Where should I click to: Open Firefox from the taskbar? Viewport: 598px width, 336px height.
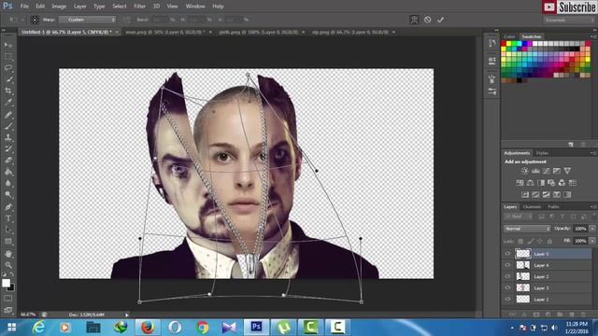click(x=148, y=328)
